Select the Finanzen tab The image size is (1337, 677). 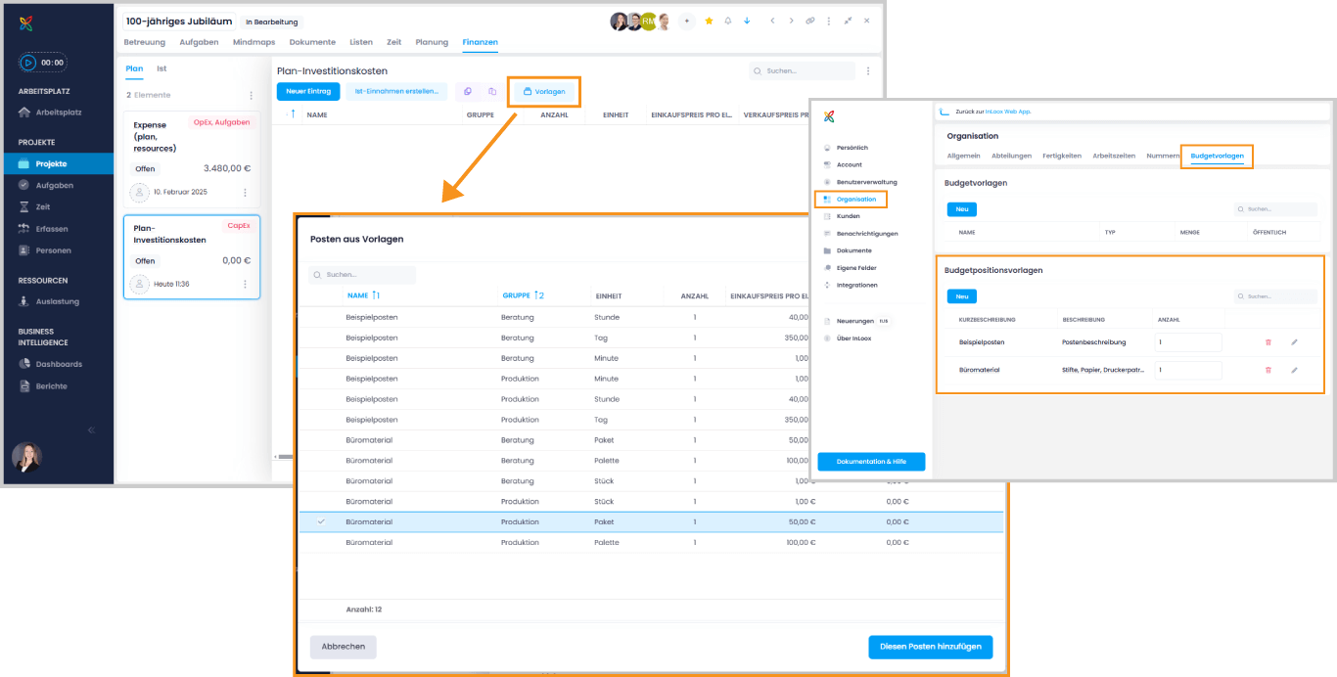tap(480, 42)
